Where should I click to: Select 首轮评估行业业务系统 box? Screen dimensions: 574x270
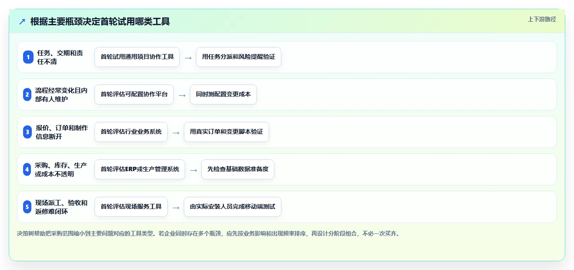point(131,132)
